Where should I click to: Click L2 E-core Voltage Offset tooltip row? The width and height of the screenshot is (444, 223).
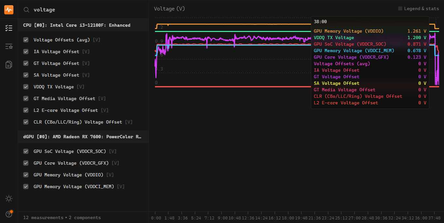tap(370, 103)
